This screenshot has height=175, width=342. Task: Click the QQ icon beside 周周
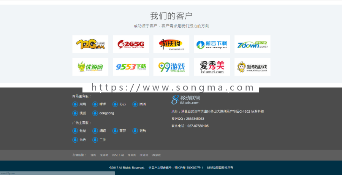[75, 104]
